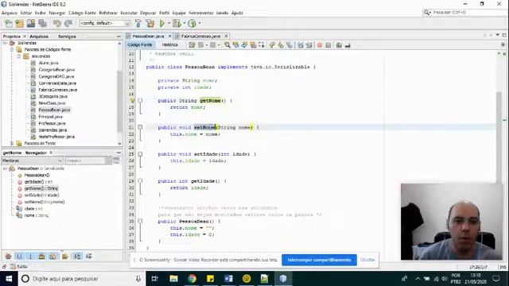Click the New File toolbar icon
The image size is (509, 286).
click(x=9, y=23)
